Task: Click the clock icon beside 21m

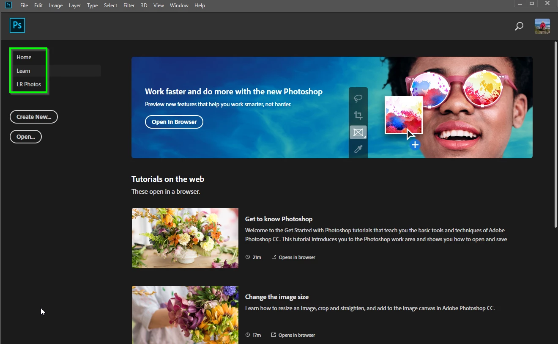Action: (x=248, y=257)
